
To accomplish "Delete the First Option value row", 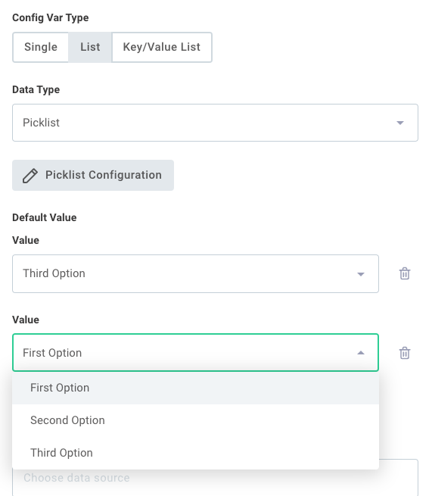I will pos(405,353).
